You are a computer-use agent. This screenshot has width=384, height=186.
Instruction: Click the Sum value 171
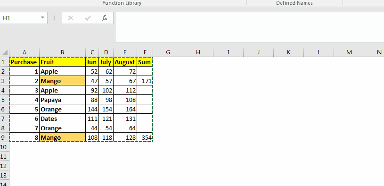point(145,81)
